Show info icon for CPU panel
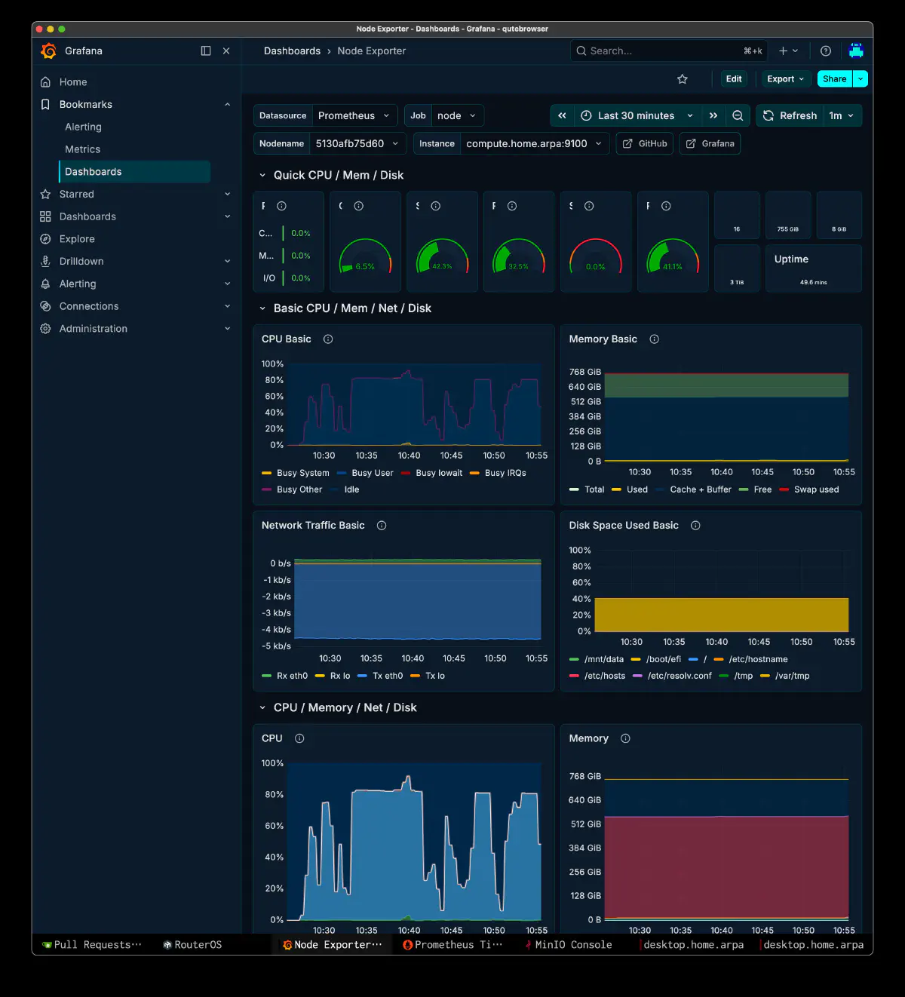Screen dimensions: 905x997 pos(299,738)
